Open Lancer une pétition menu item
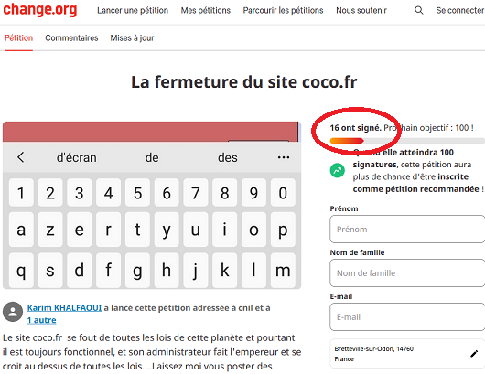This screenshot has width=485, height=374. [x=133, y=10]
